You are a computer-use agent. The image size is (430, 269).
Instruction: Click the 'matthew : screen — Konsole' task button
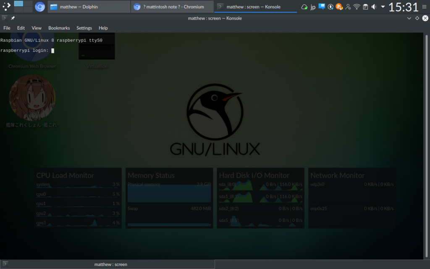pyautogui.click(x=256, y=7)
